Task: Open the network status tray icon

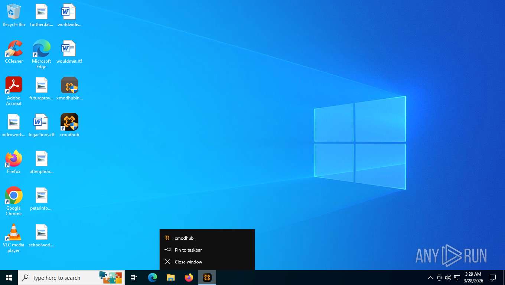Action: click(457, 278)
